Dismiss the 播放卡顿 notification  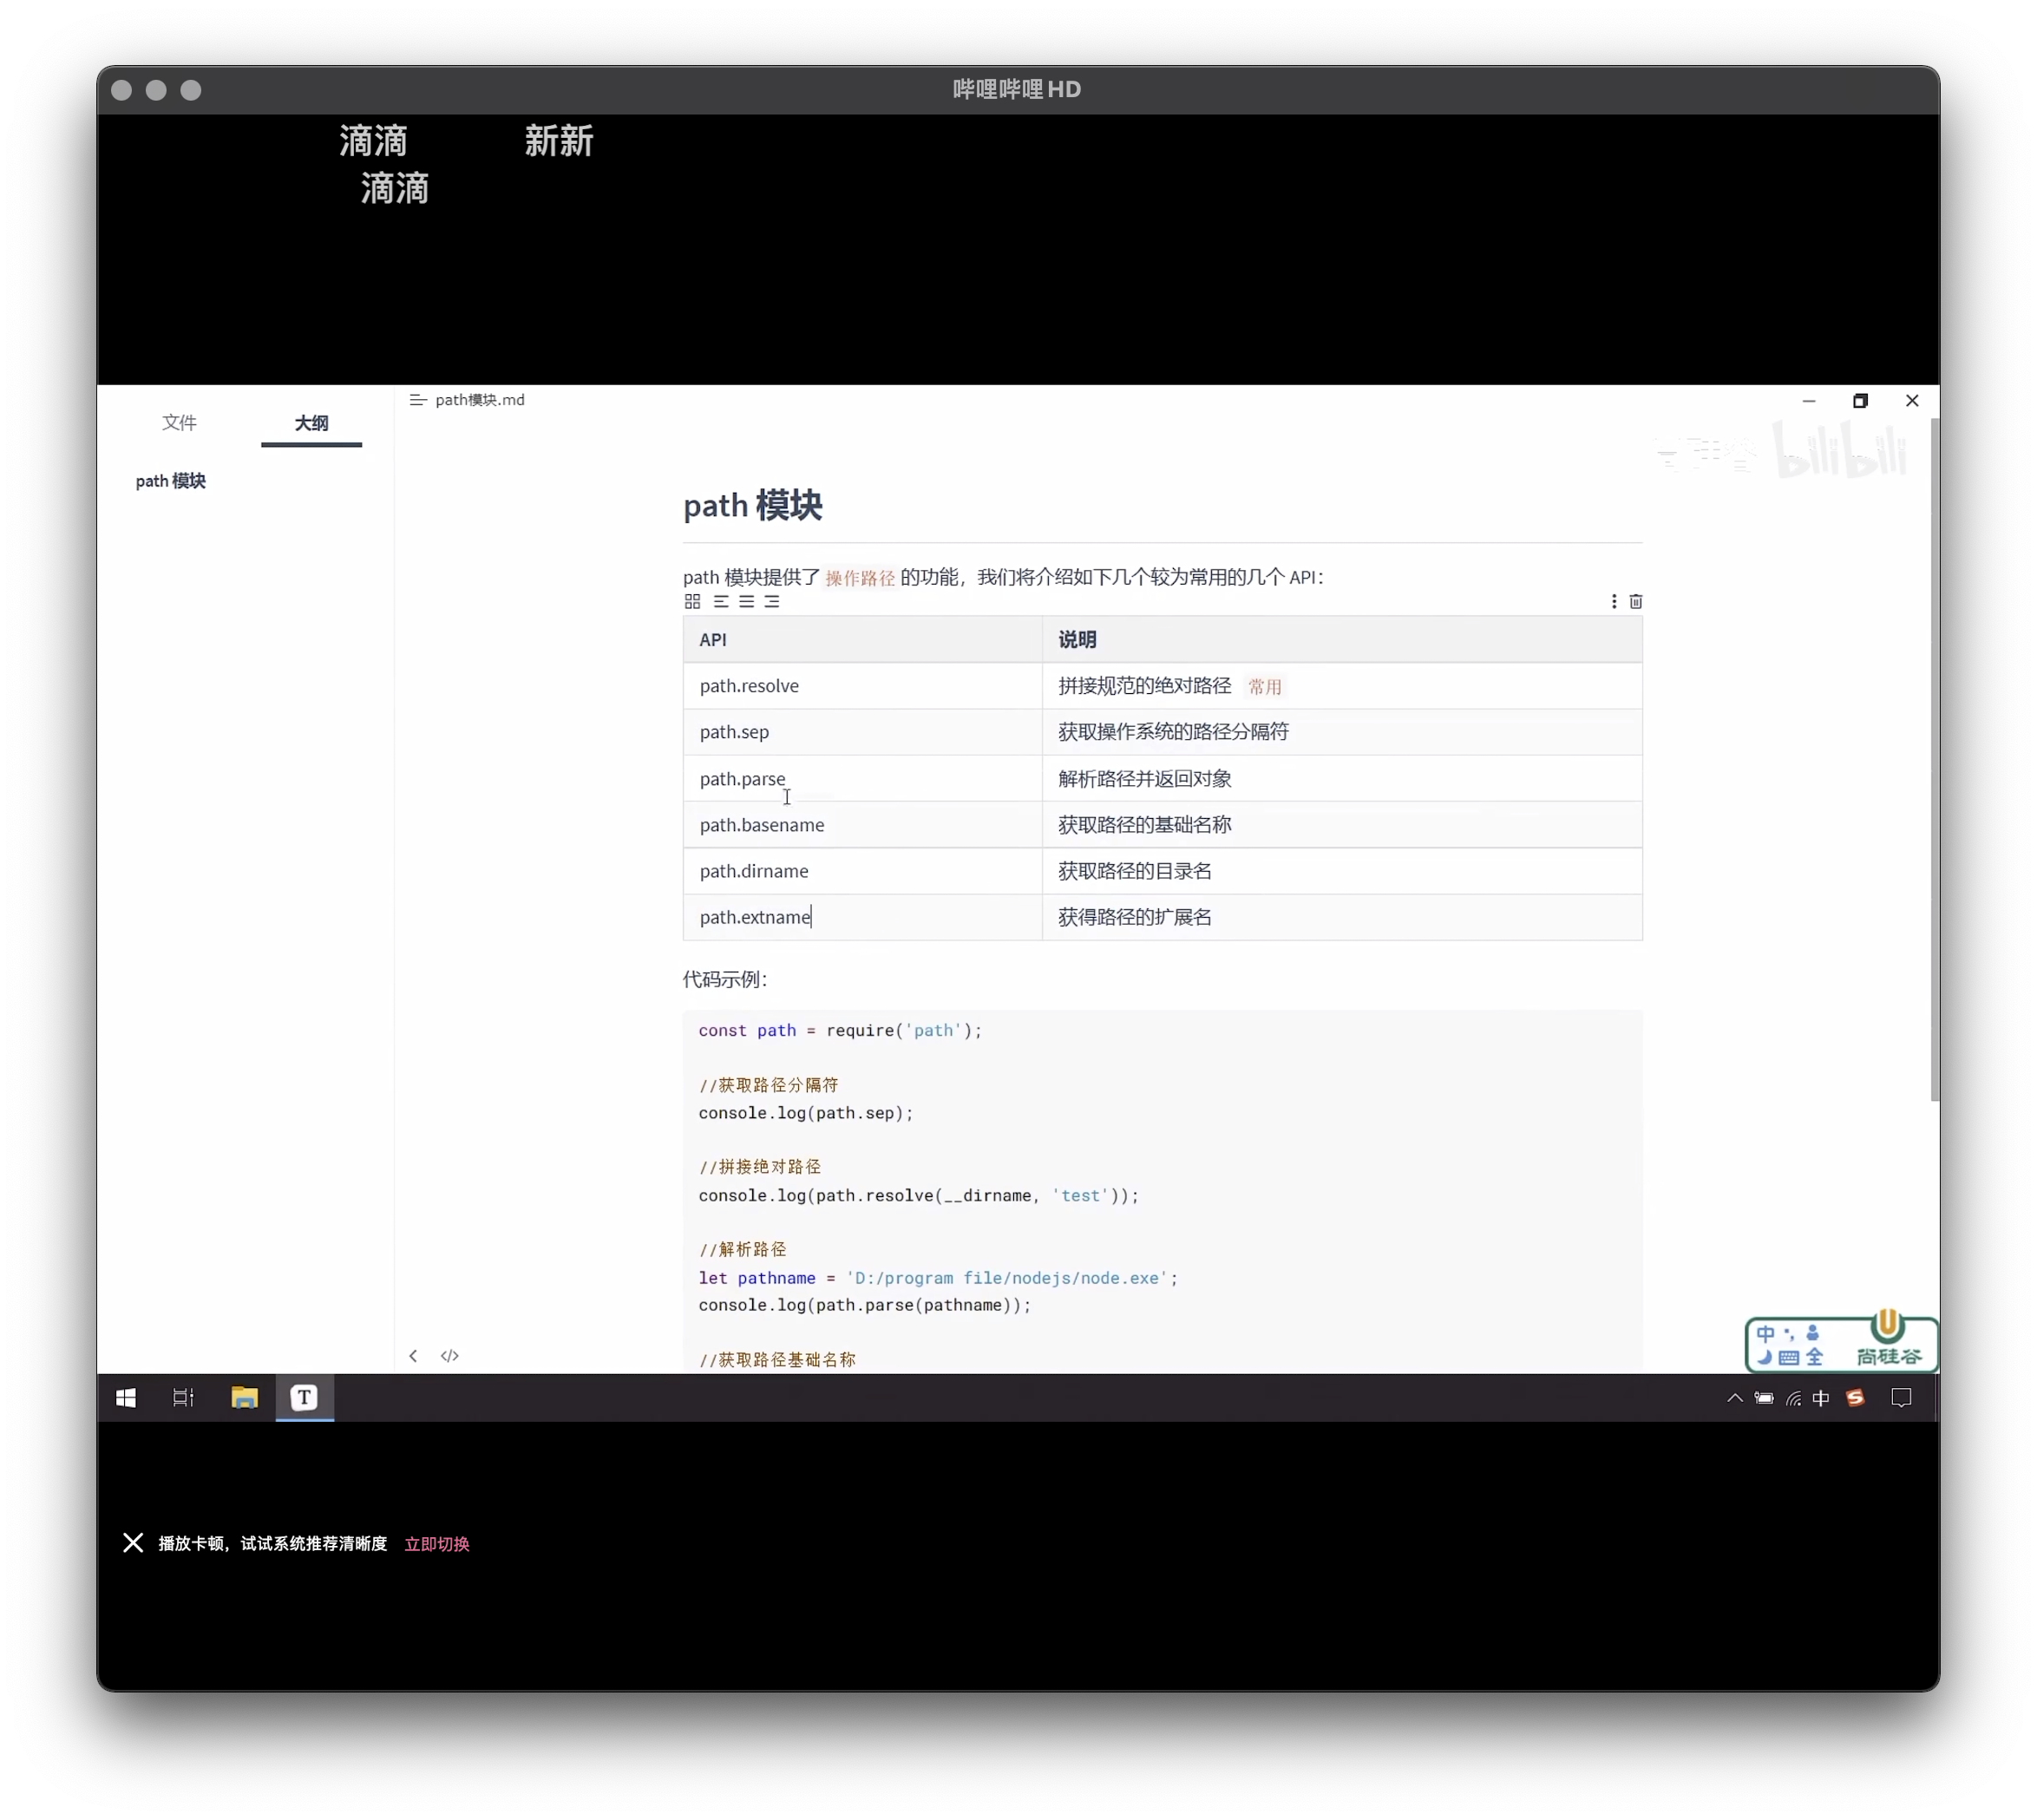click(x=133, y=1543)
